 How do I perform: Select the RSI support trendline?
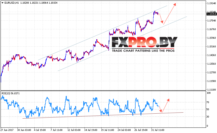(x=103, y=115)
